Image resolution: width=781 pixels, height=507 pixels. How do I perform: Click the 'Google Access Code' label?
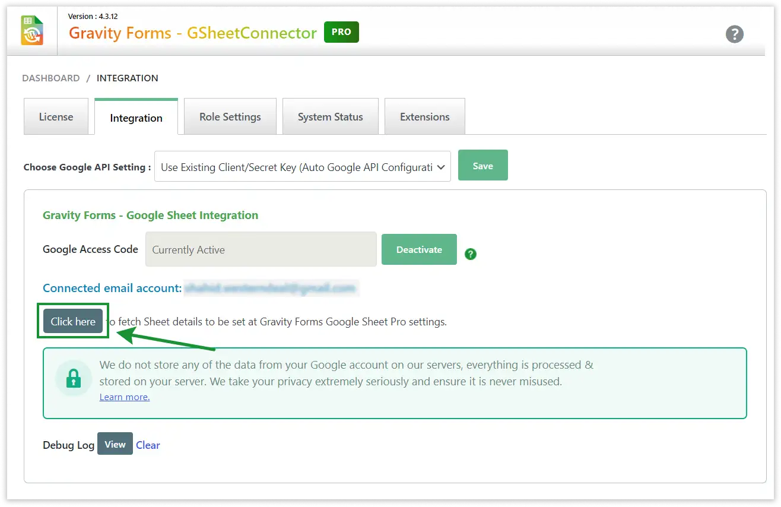coord(90,249)
